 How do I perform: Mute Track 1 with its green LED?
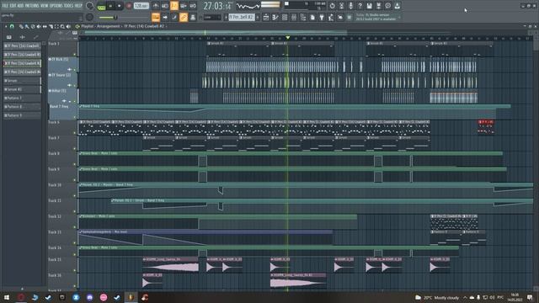(75, 54)
